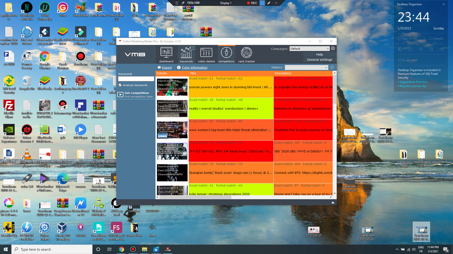Select search position 1 video thumbnail
The image size is (453, 254).
pos(172,87)
